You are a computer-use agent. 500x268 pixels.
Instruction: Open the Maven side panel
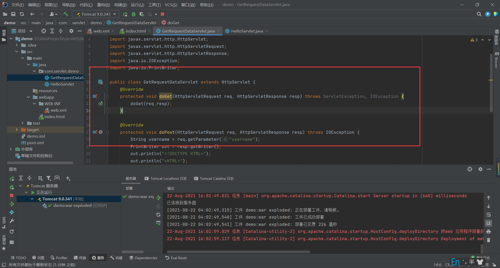497,60
